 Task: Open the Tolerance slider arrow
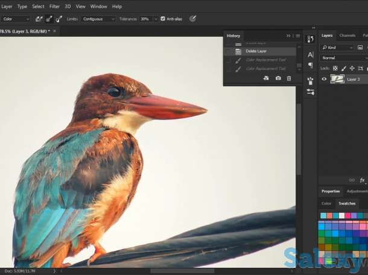coord(156,19)
